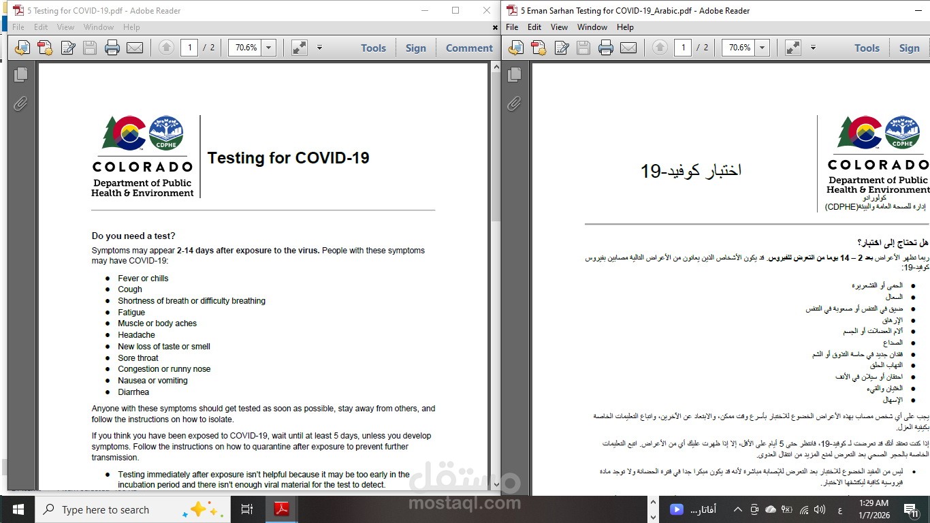Viewport: 930px width, 523px height.
Task: Click the 'Do you need a test?' heading
Action: (x=133, y=236)
